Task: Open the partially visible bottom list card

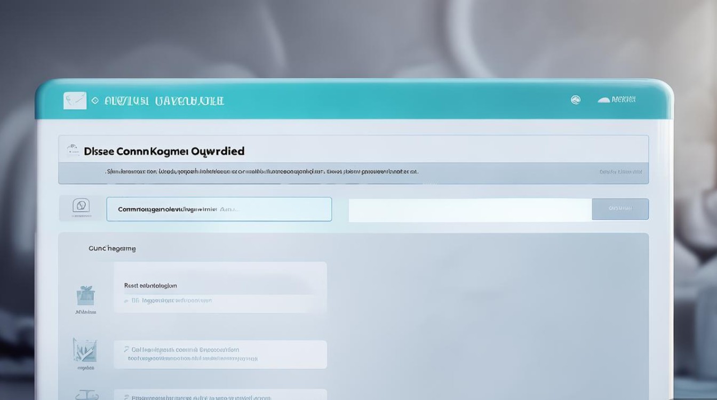Action: (x=220, y=397)
